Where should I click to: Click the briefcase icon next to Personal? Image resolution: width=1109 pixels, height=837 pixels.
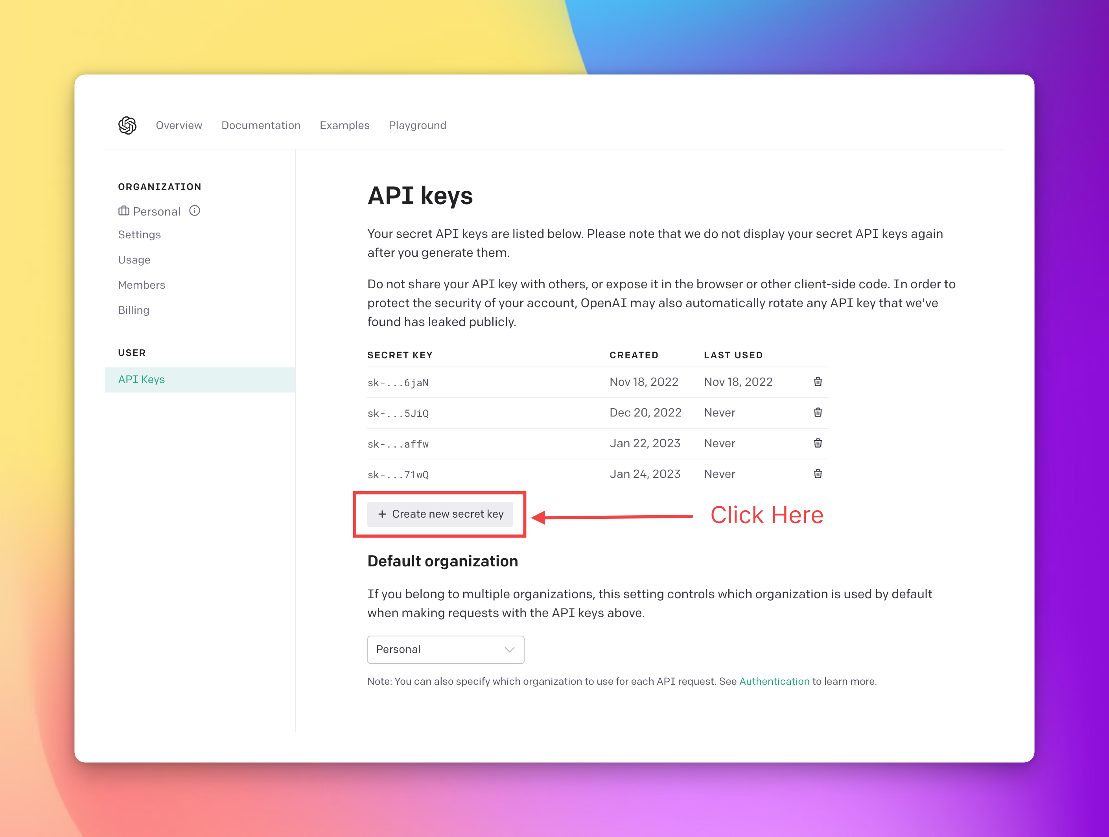click(124, 211)
